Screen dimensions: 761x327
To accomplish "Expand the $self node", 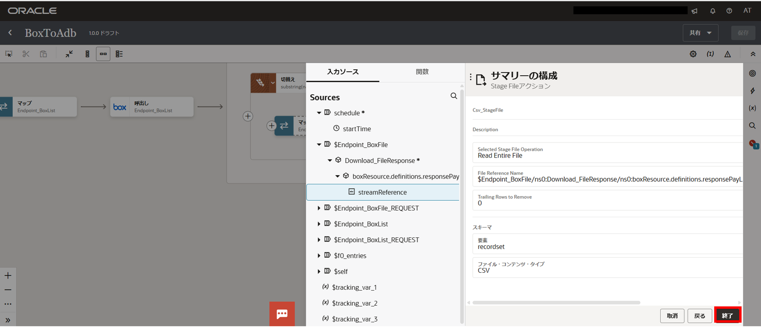I will (319, 271).
